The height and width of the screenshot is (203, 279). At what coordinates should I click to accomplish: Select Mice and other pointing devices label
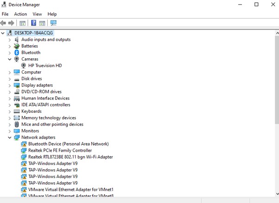(52, 124)
